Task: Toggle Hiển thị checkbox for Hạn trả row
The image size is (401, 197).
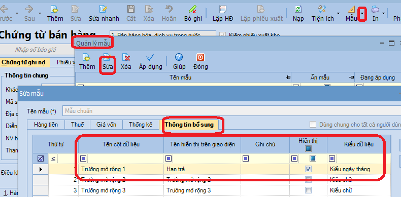Action: click(309, 169)
